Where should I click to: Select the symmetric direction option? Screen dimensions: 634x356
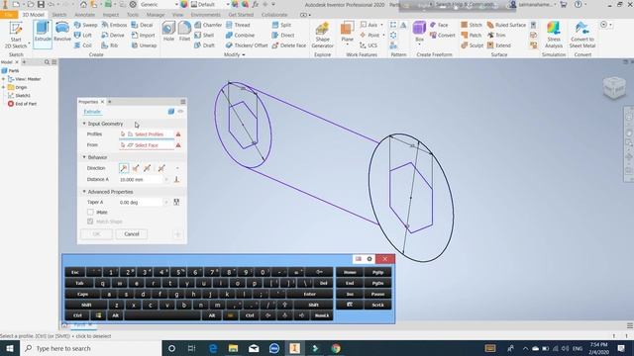coord(148,168)
